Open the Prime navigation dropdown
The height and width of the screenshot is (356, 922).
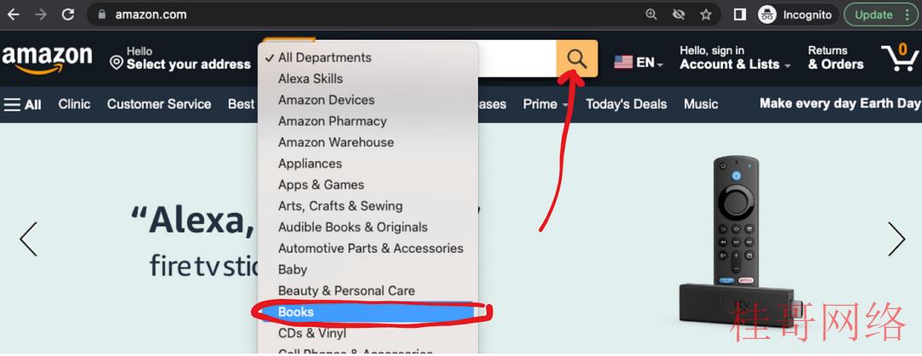(545, 105)
